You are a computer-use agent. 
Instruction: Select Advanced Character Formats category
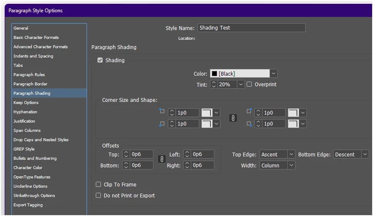(x=49, y=47)
